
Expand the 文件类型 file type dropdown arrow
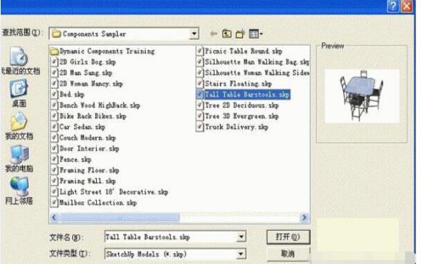pos(241,254)
